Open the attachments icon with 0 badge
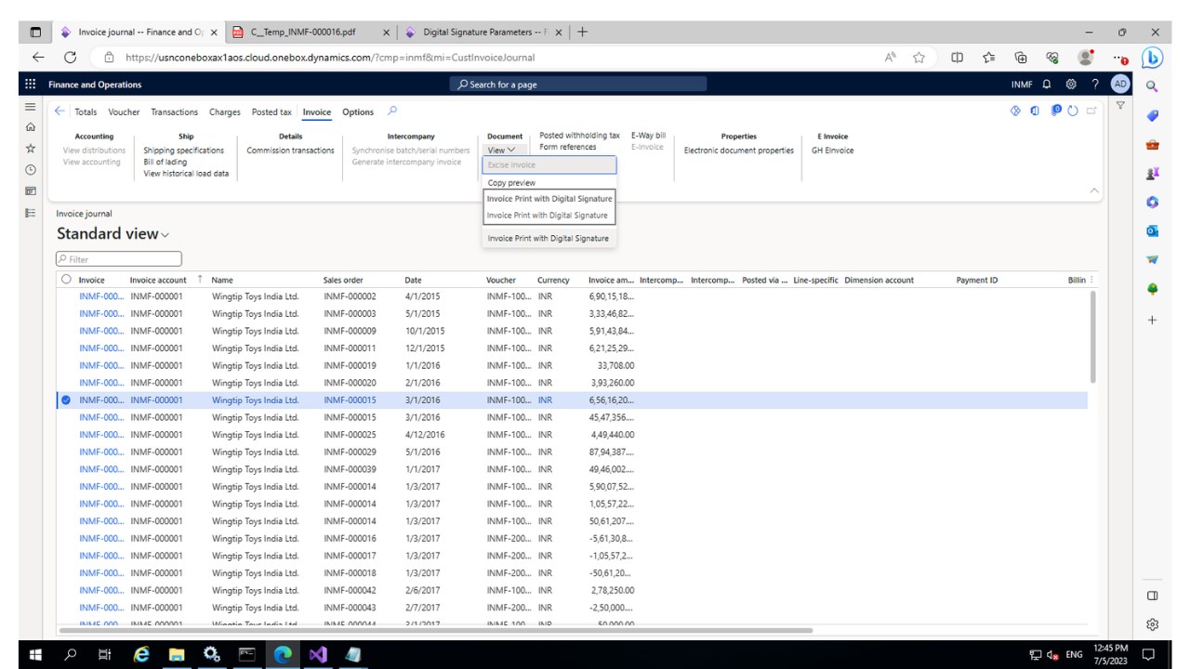Screen dimensions: 1190x669 (1056, 111)
